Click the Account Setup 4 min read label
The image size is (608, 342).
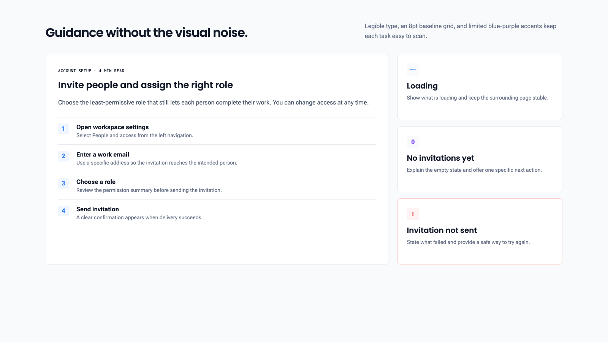[91, 71]
